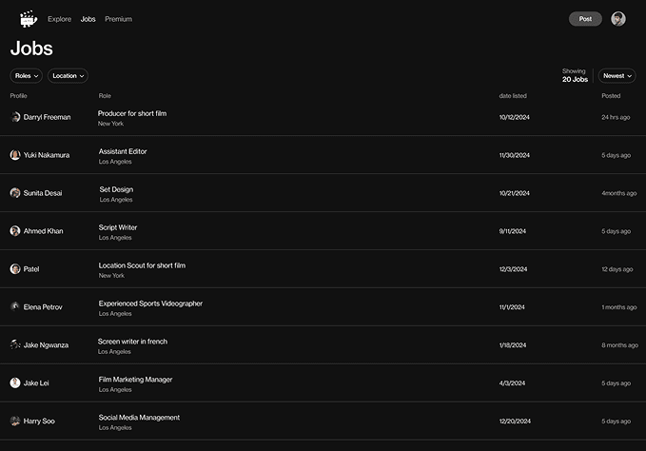Expand the Roles filter dropdown
This screenshot has height=451, width=646.
[27, 75]
